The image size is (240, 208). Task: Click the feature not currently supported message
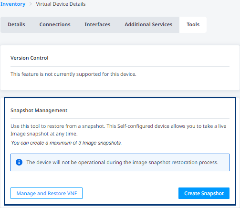pyautogui.click(x=73, y=74)
